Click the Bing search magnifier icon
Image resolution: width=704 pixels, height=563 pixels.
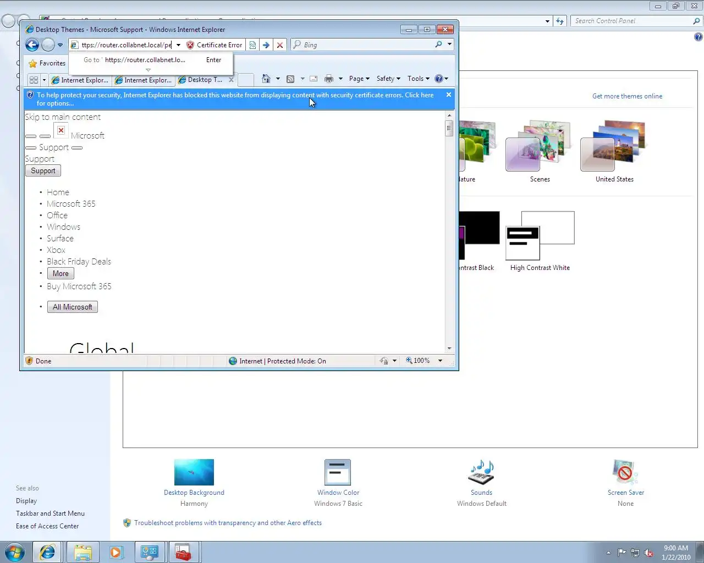pyautogui.click(x=439, y=45)
